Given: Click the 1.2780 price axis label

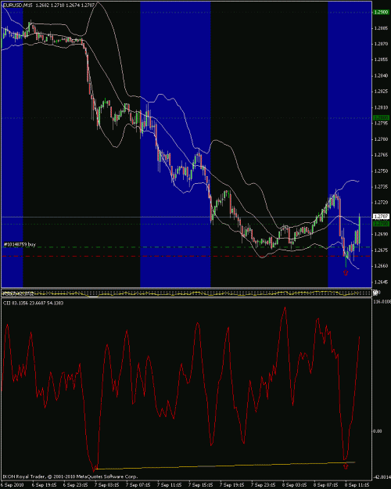Looking at the screenshot, I should click(x=381, y=139).
